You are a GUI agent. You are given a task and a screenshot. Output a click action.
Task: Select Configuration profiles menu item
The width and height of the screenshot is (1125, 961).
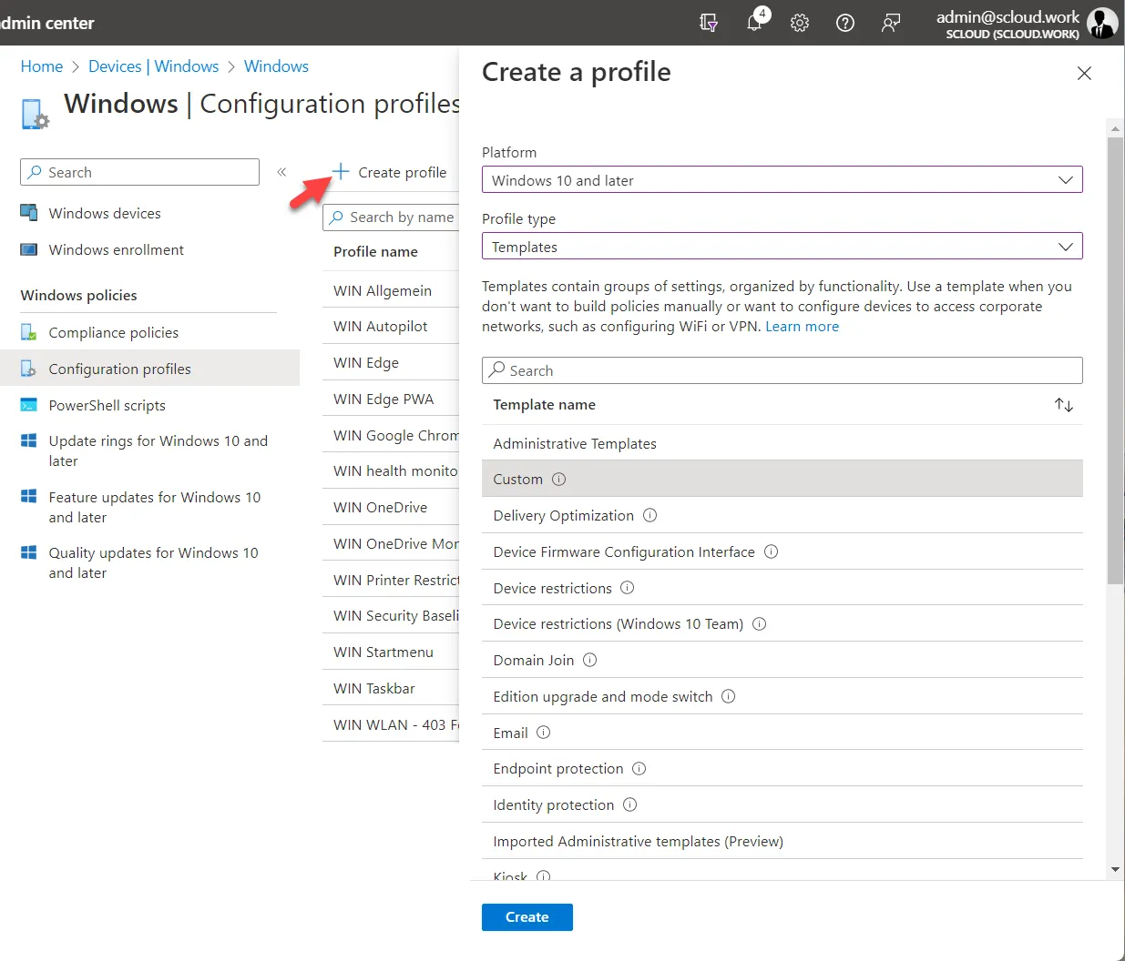pyautogui.click(x=149, y=369)
